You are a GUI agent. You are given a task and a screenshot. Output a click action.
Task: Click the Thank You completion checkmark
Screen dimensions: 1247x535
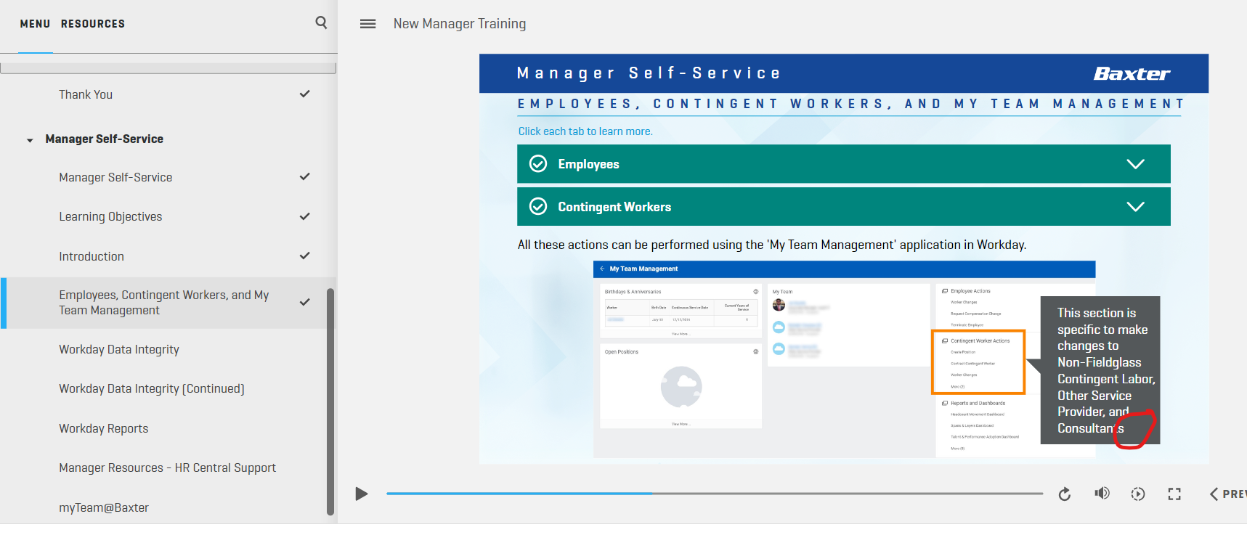click(x=305, y=94)
